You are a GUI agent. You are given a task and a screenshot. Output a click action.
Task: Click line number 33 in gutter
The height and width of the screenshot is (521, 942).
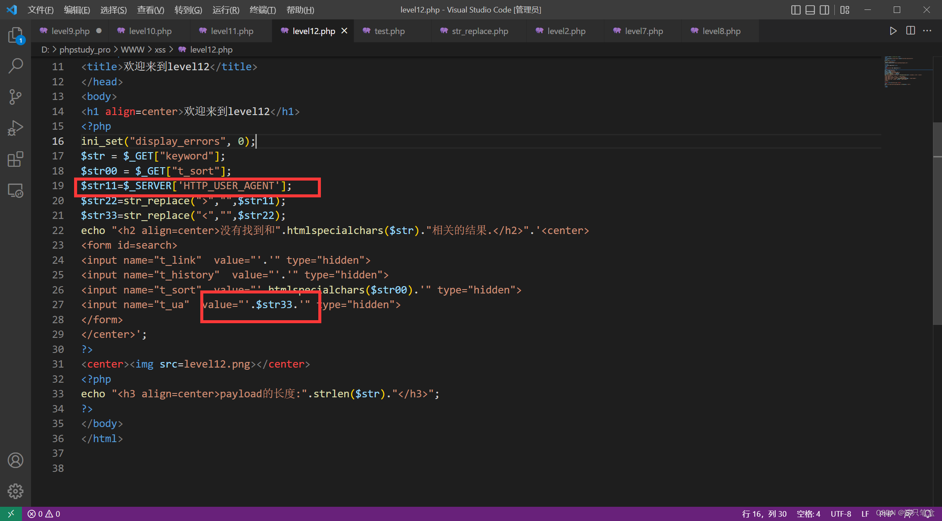point(58,394)
